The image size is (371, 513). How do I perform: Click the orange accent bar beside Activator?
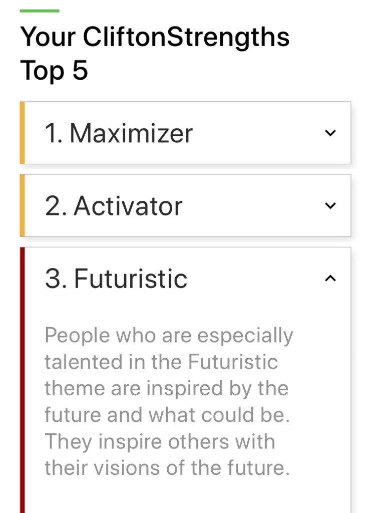click(22, 205)
